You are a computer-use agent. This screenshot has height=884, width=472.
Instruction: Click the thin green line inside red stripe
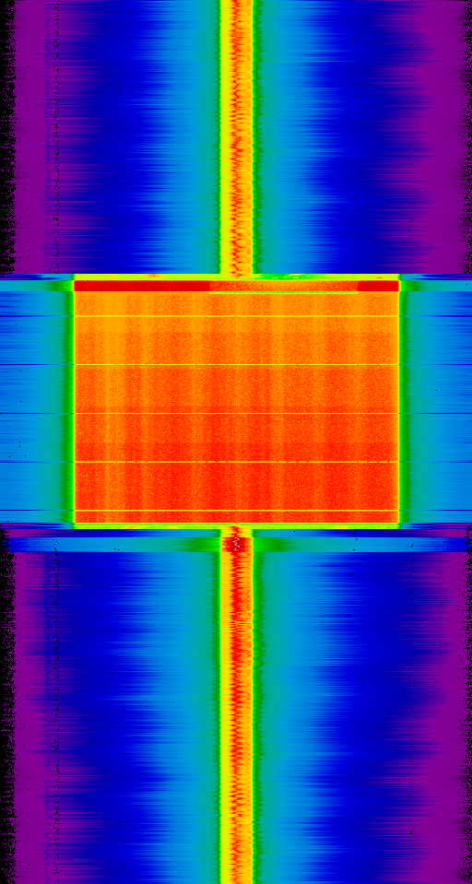284,292
